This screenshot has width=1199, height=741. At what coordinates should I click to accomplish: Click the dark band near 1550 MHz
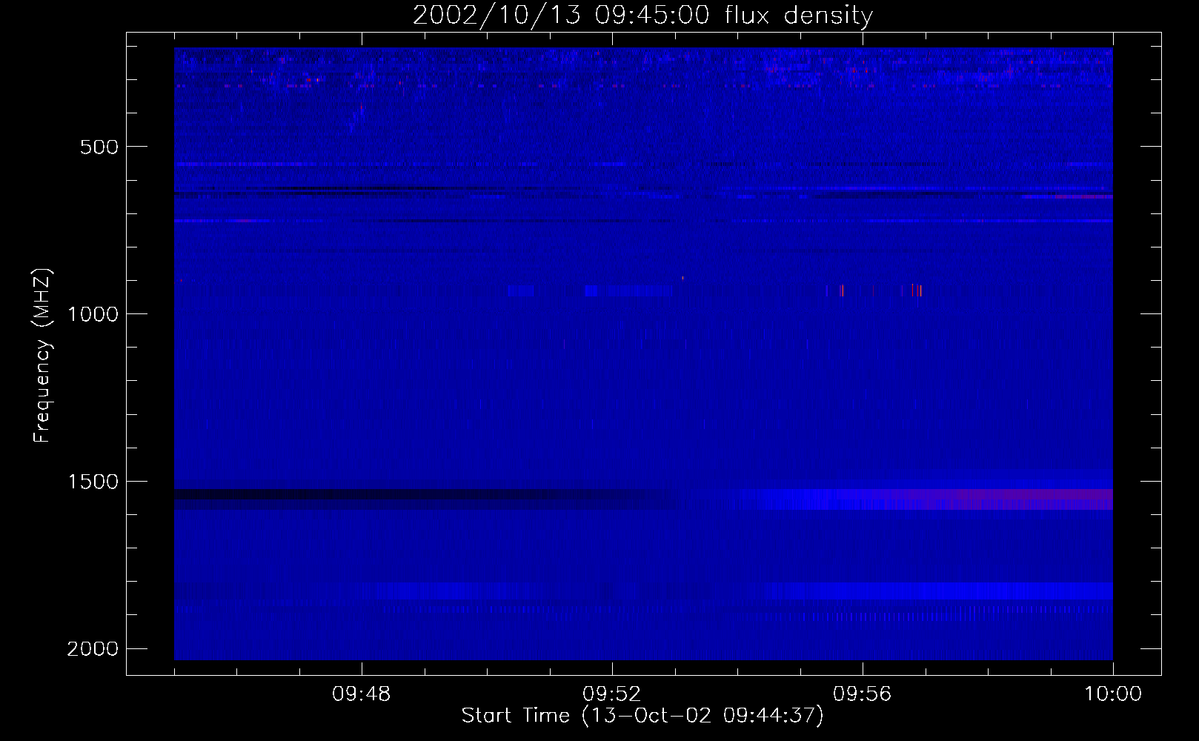click(x=424, y=499)
